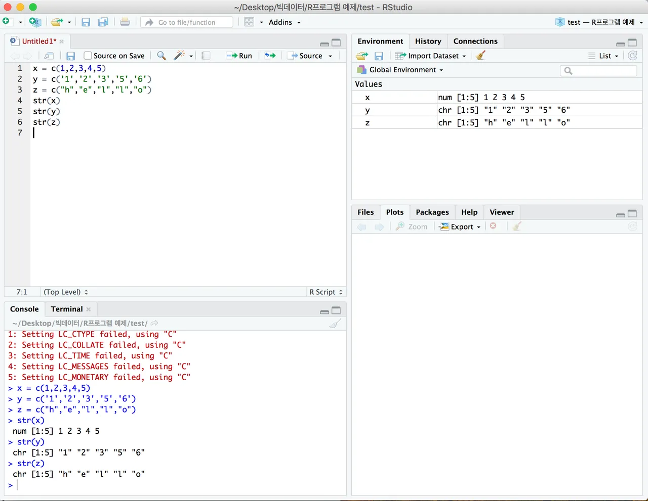Focus the Go to file/function field
The image size is (648, 501).
187,22
